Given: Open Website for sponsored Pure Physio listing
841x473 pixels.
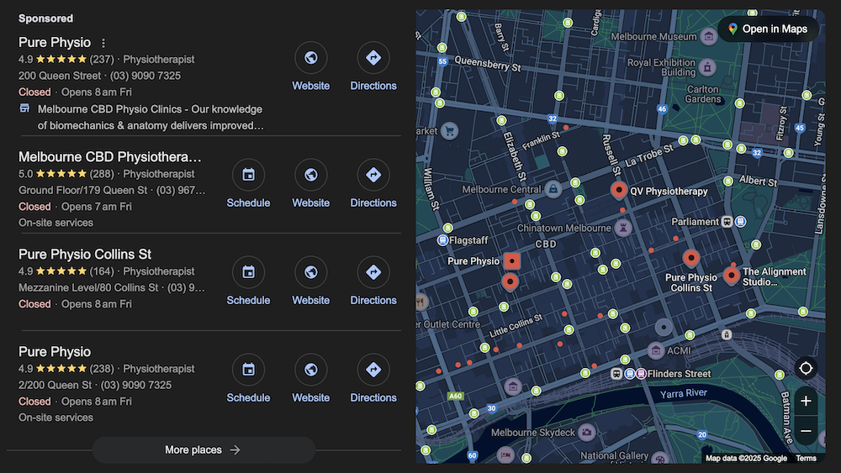Looking at the screenshot, I should [310, 67].
